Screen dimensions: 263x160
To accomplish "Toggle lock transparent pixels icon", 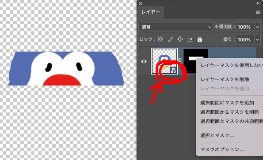I will [161, 39].
